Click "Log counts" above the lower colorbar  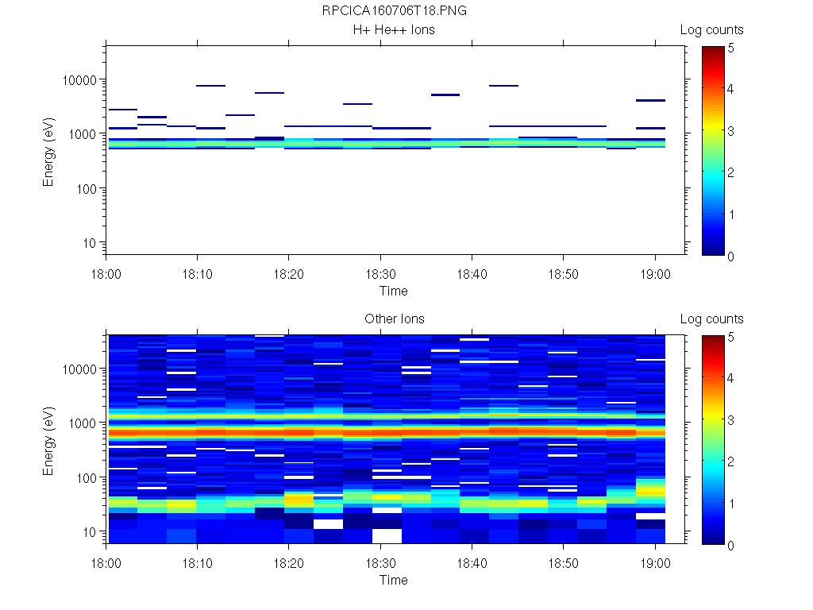pyautogui.click(x=712, y=319)
